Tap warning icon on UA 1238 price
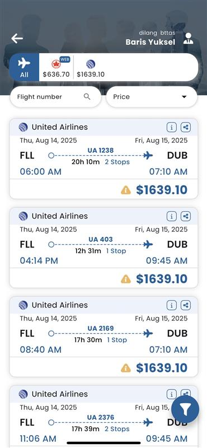 click(x=126, y=190)
